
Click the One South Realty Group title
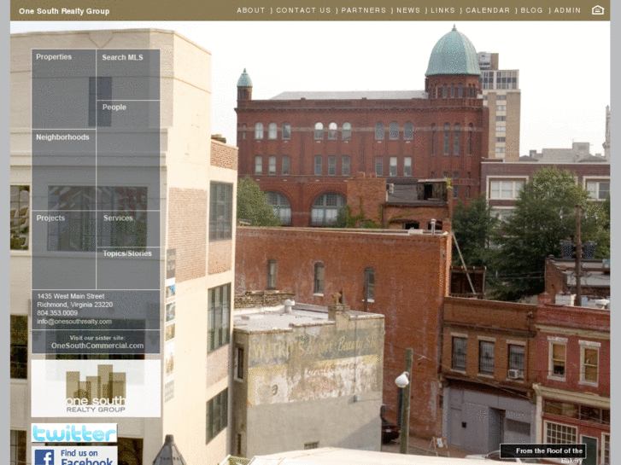click(x=64, y=11)
